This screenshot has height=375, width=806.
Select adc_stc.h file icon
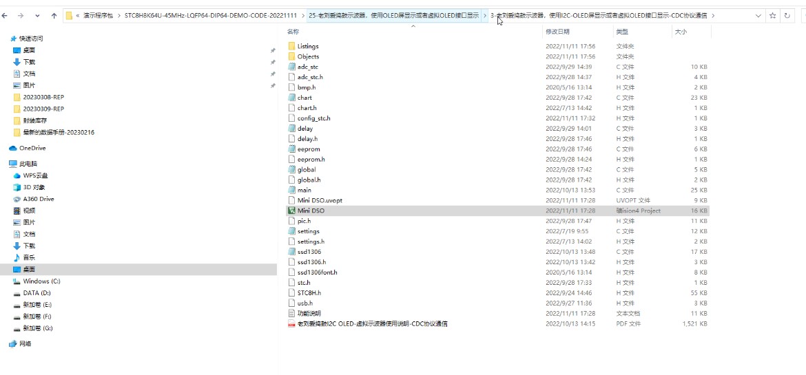[x=292, y=77]
